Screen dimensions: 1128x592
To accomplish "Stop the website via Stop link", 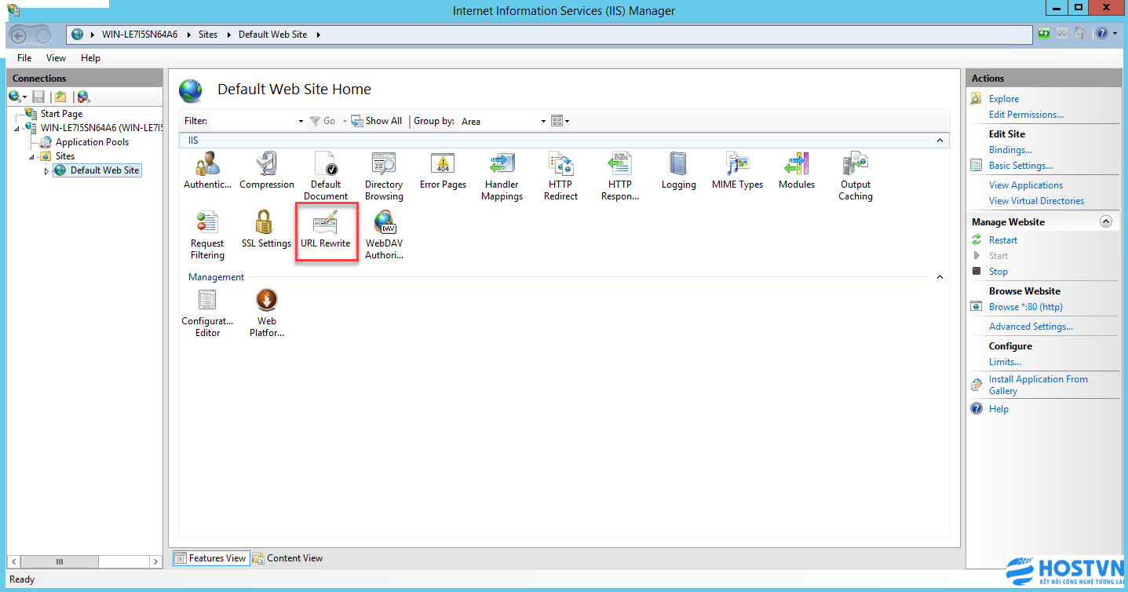I will [x=998, y=272].
